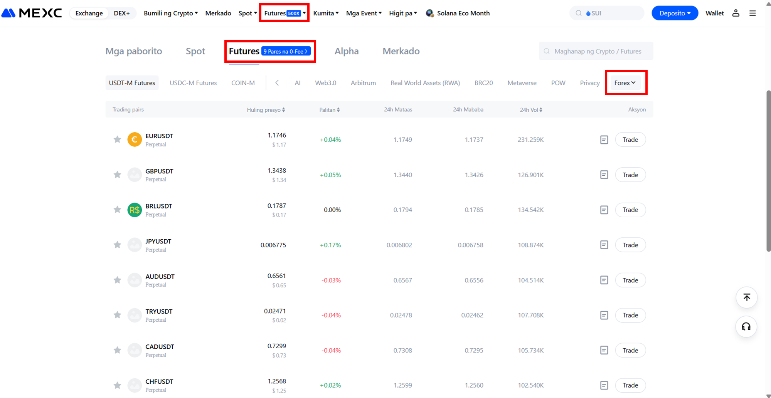Open the Wallet link
This screenshot has width=771, height=398.
[x=714, y=13]
